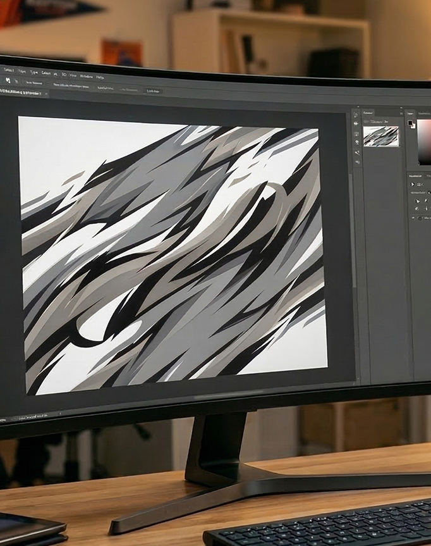Open the Window menu
Image resolution: width=431 pixels, height=546 pixels.
click(x=87, y=77)
